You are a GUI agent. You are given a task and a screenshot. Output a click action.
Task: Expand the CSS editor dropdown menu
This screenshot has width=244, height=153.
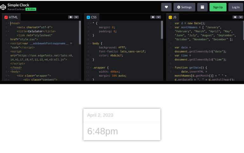pyautogui.click(x=159, y=17)
